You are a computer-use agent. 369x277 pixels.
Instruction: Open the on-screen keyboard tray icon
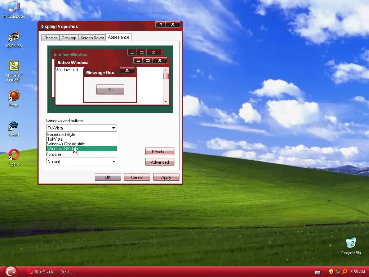coord(318,272)
